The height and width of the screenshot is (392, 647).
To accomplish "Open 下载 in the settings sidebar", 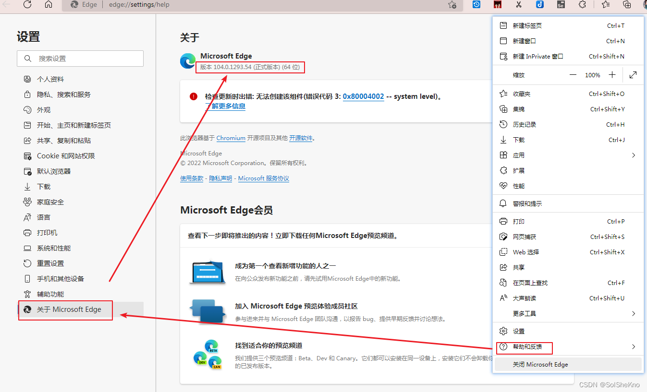I will [80, 187].
